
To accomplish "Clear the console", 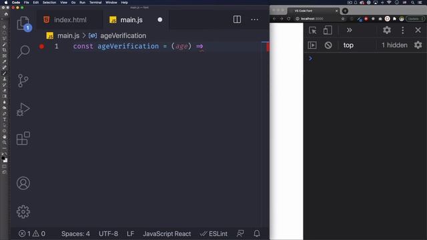I will pos(328,45).
